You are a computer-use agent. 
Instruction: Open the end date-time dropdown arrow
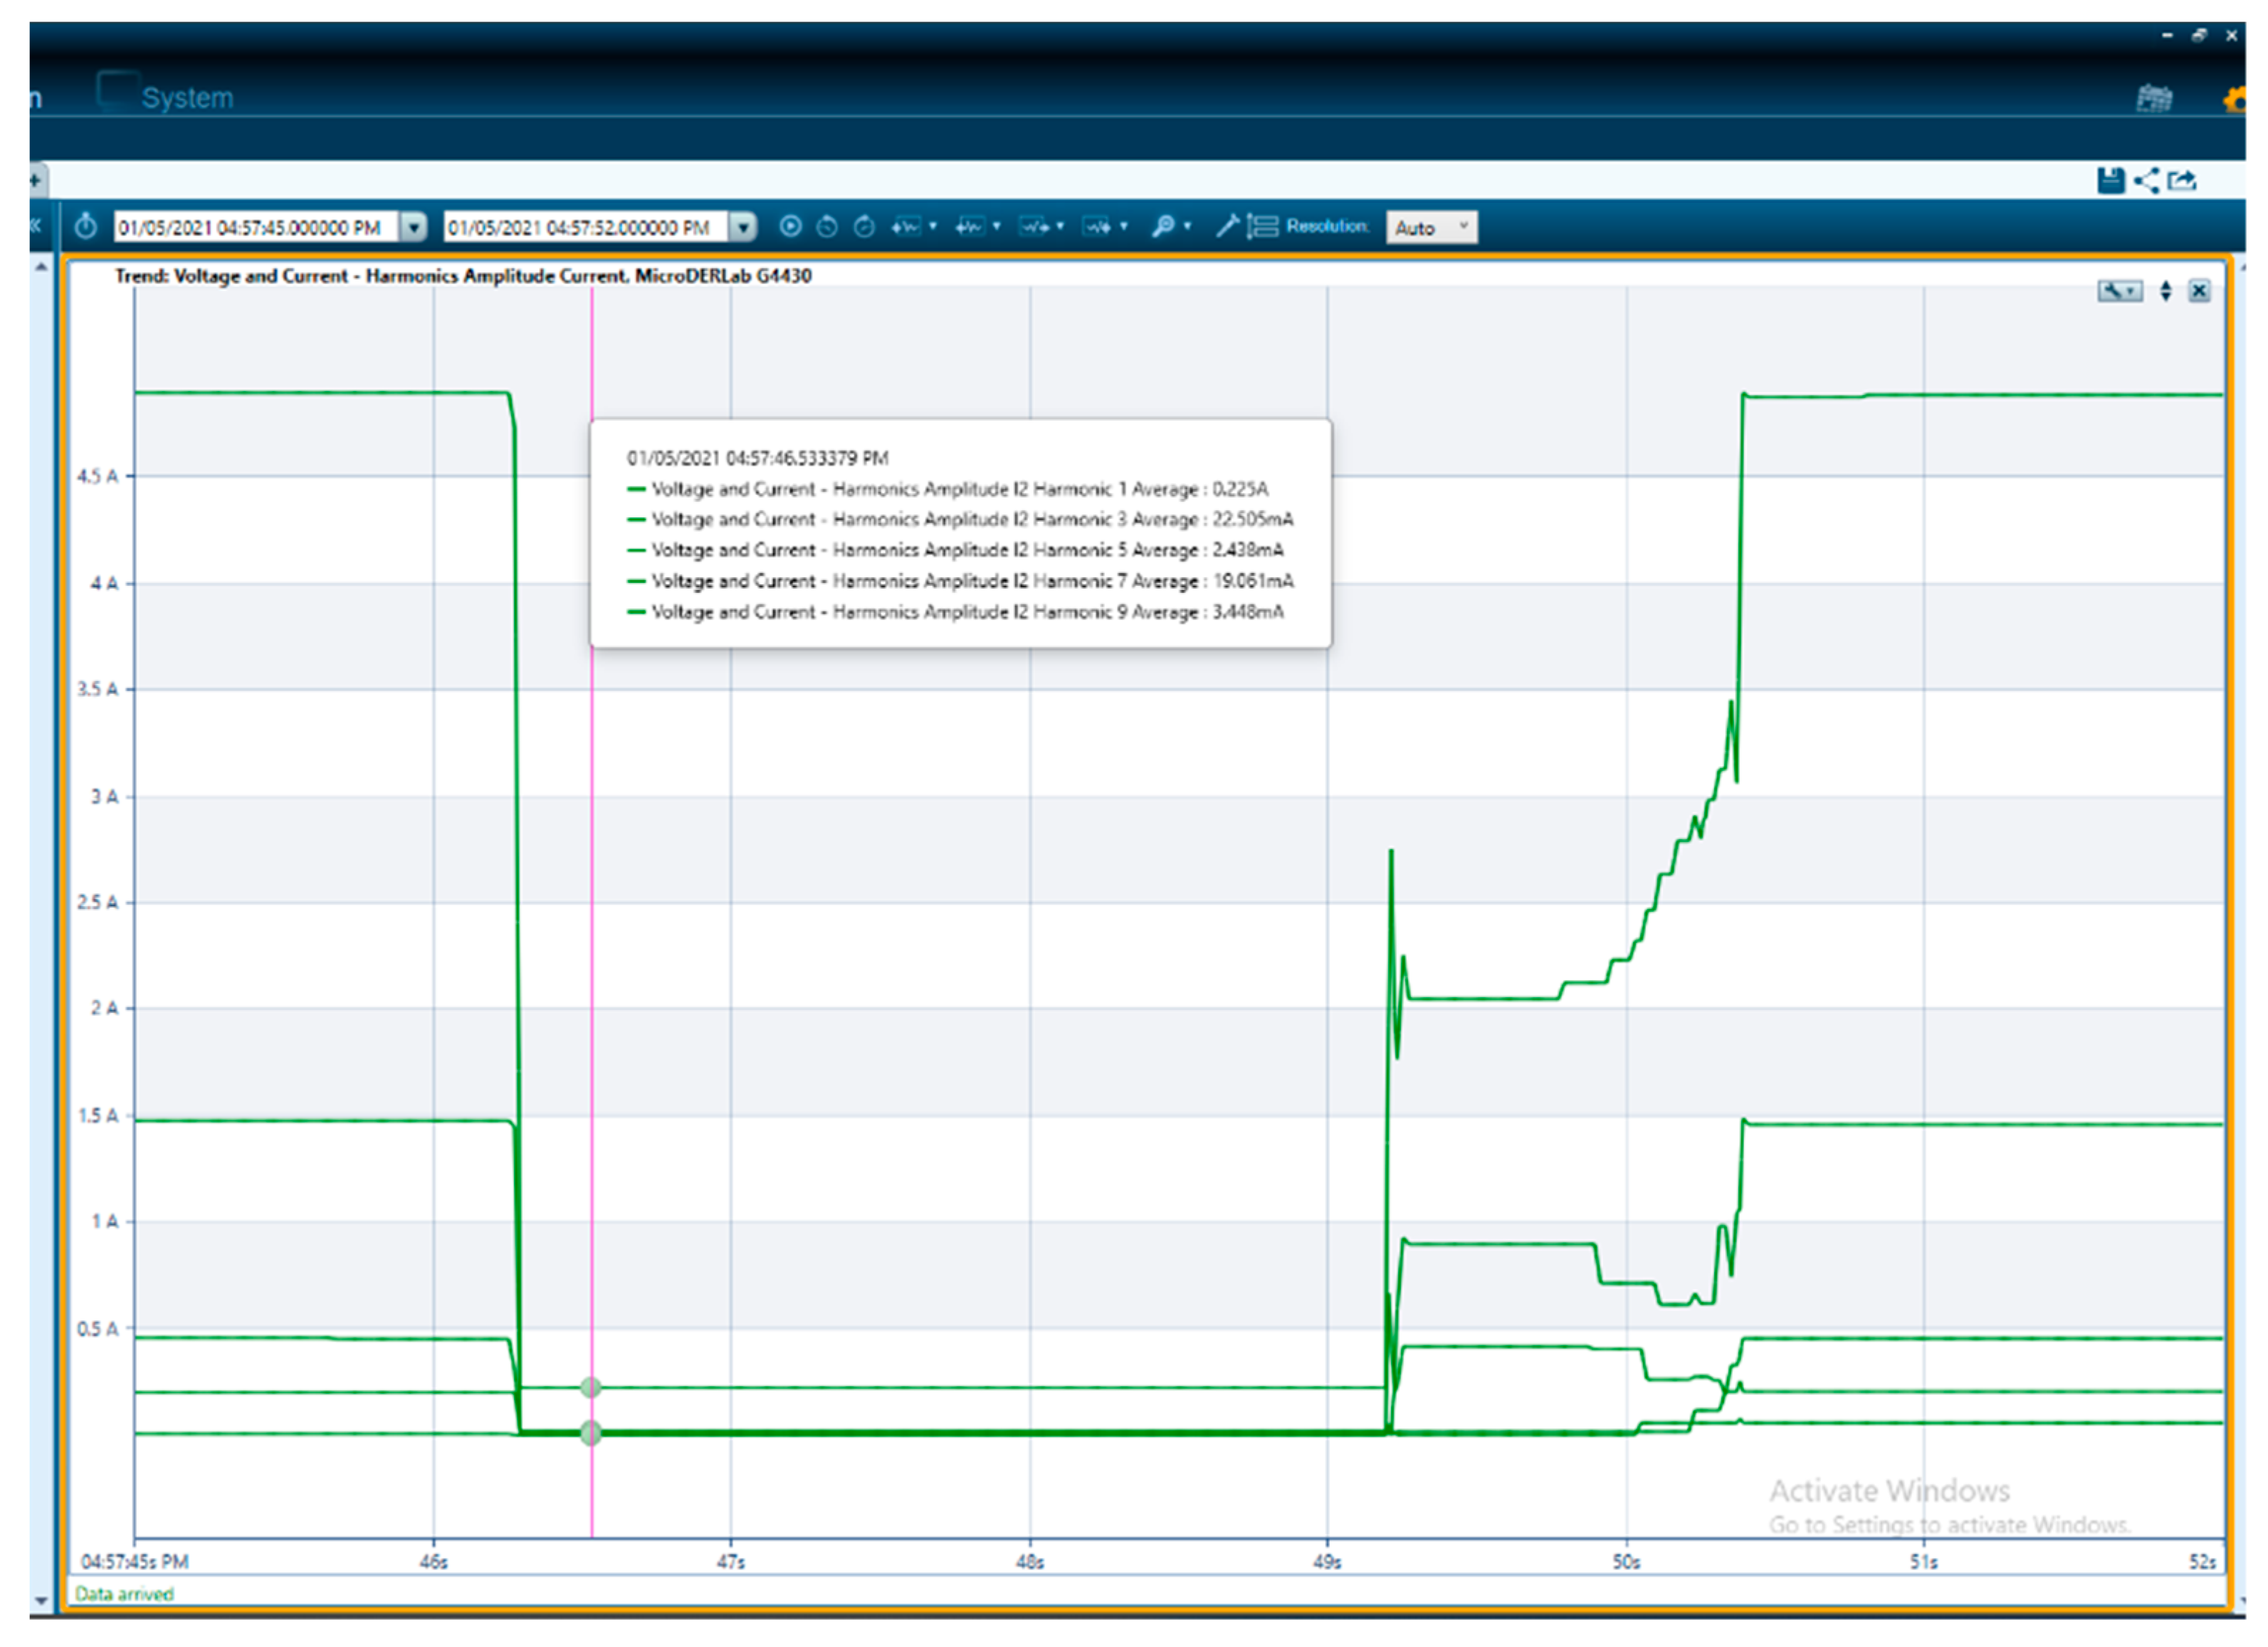pyautogui.click(x=742, y=228)
